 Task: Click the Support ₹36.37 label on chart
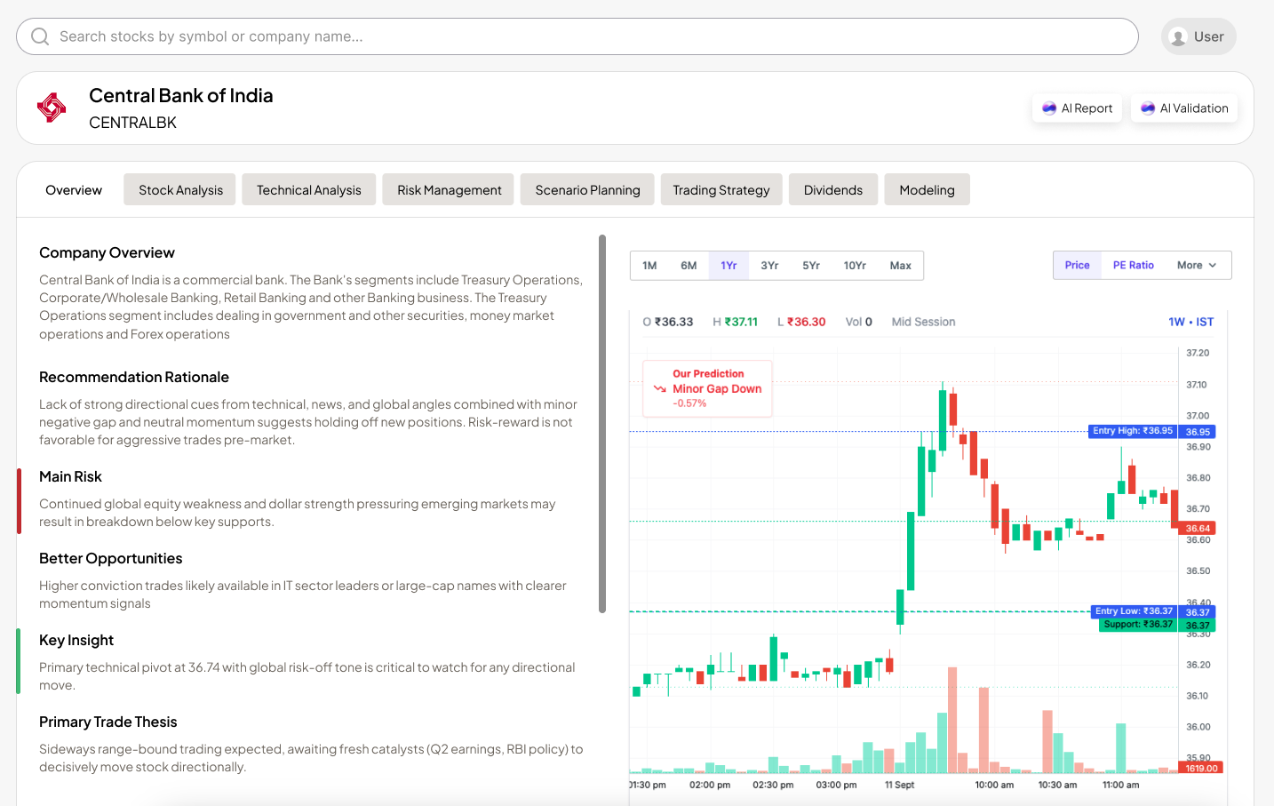[x=1137, y=625]
